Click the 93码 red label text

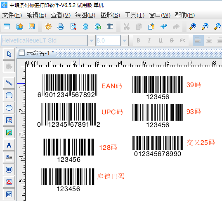tap(194, 111)
